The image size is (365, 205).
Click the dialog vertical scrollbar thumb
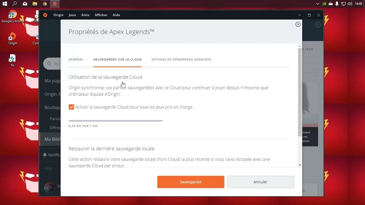(300, 92)
